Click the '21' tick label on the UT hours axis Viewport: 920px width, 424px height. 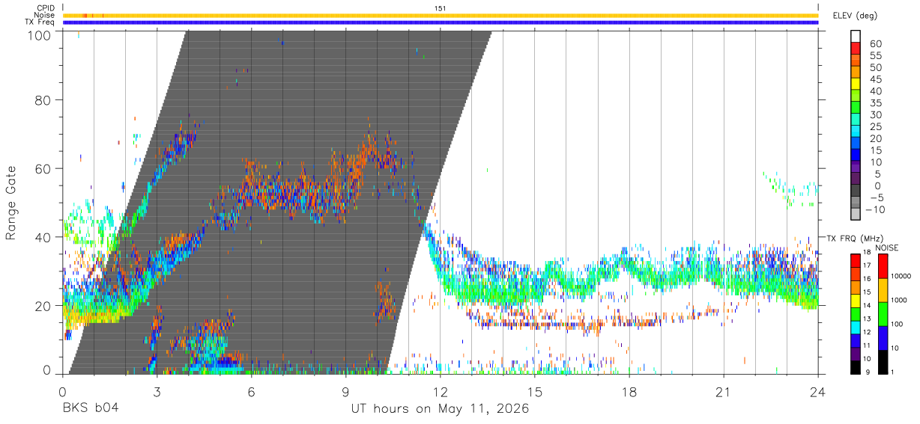(x=724, y=392)
